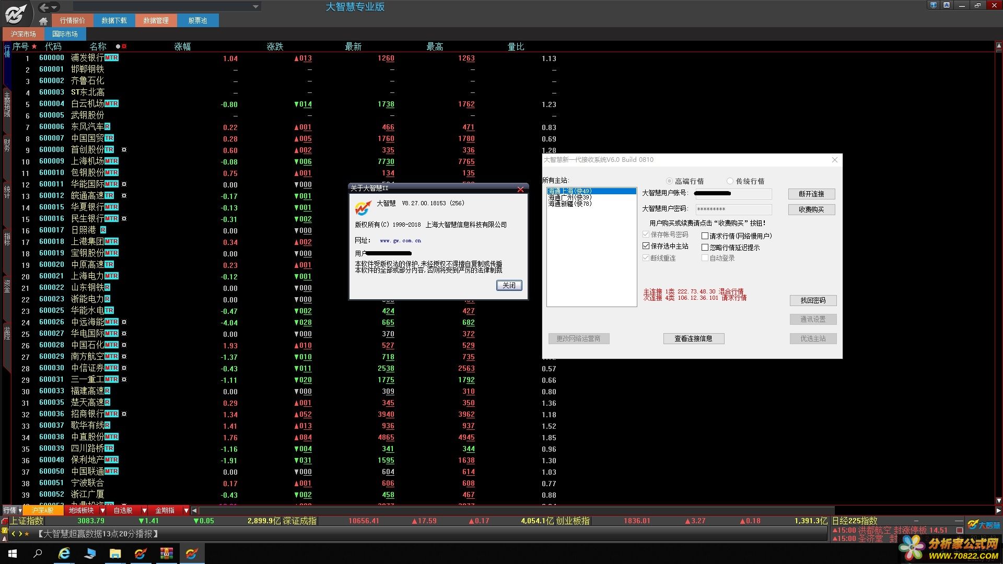Open the Windows Start menu
This screenshot has width=1003, height=564.
pos(13,554)
